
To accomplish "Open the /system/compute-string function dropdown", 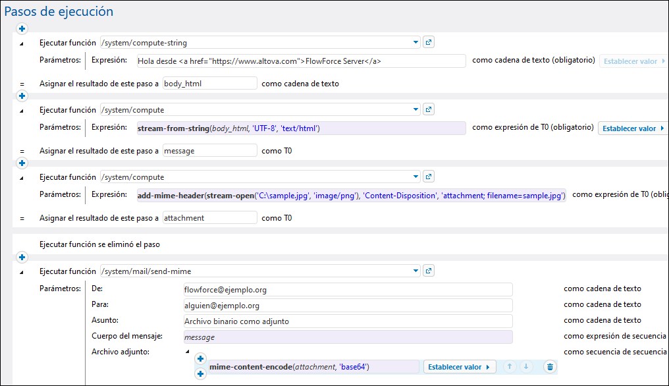I will tap(415, 43).
